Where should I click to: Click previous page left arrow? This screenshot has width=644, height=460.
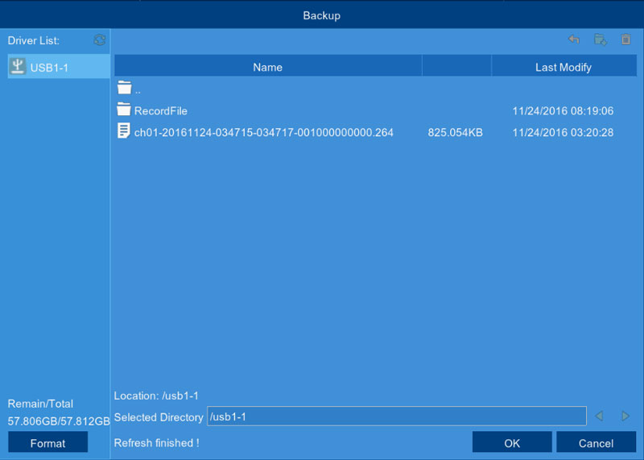pos(599,416)
